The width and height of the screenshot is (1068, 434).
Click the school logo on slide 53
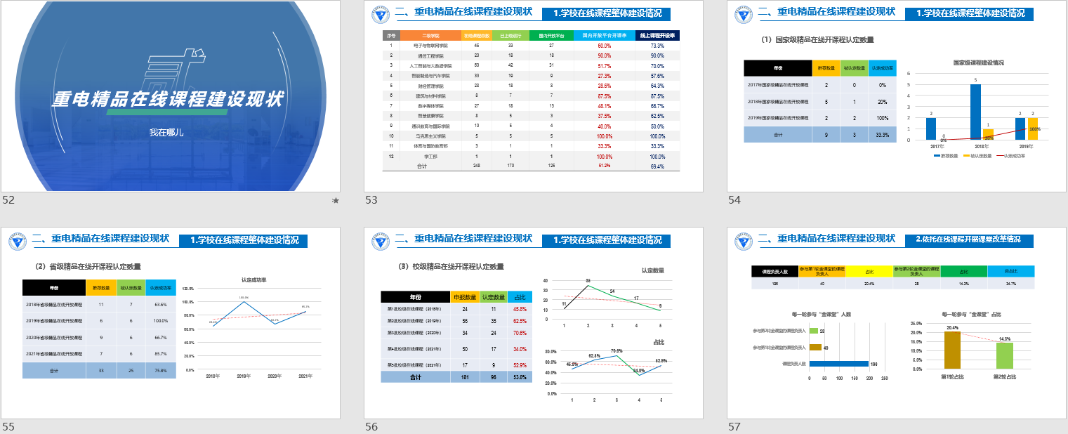pyautogui.click(x=380, y=15)
